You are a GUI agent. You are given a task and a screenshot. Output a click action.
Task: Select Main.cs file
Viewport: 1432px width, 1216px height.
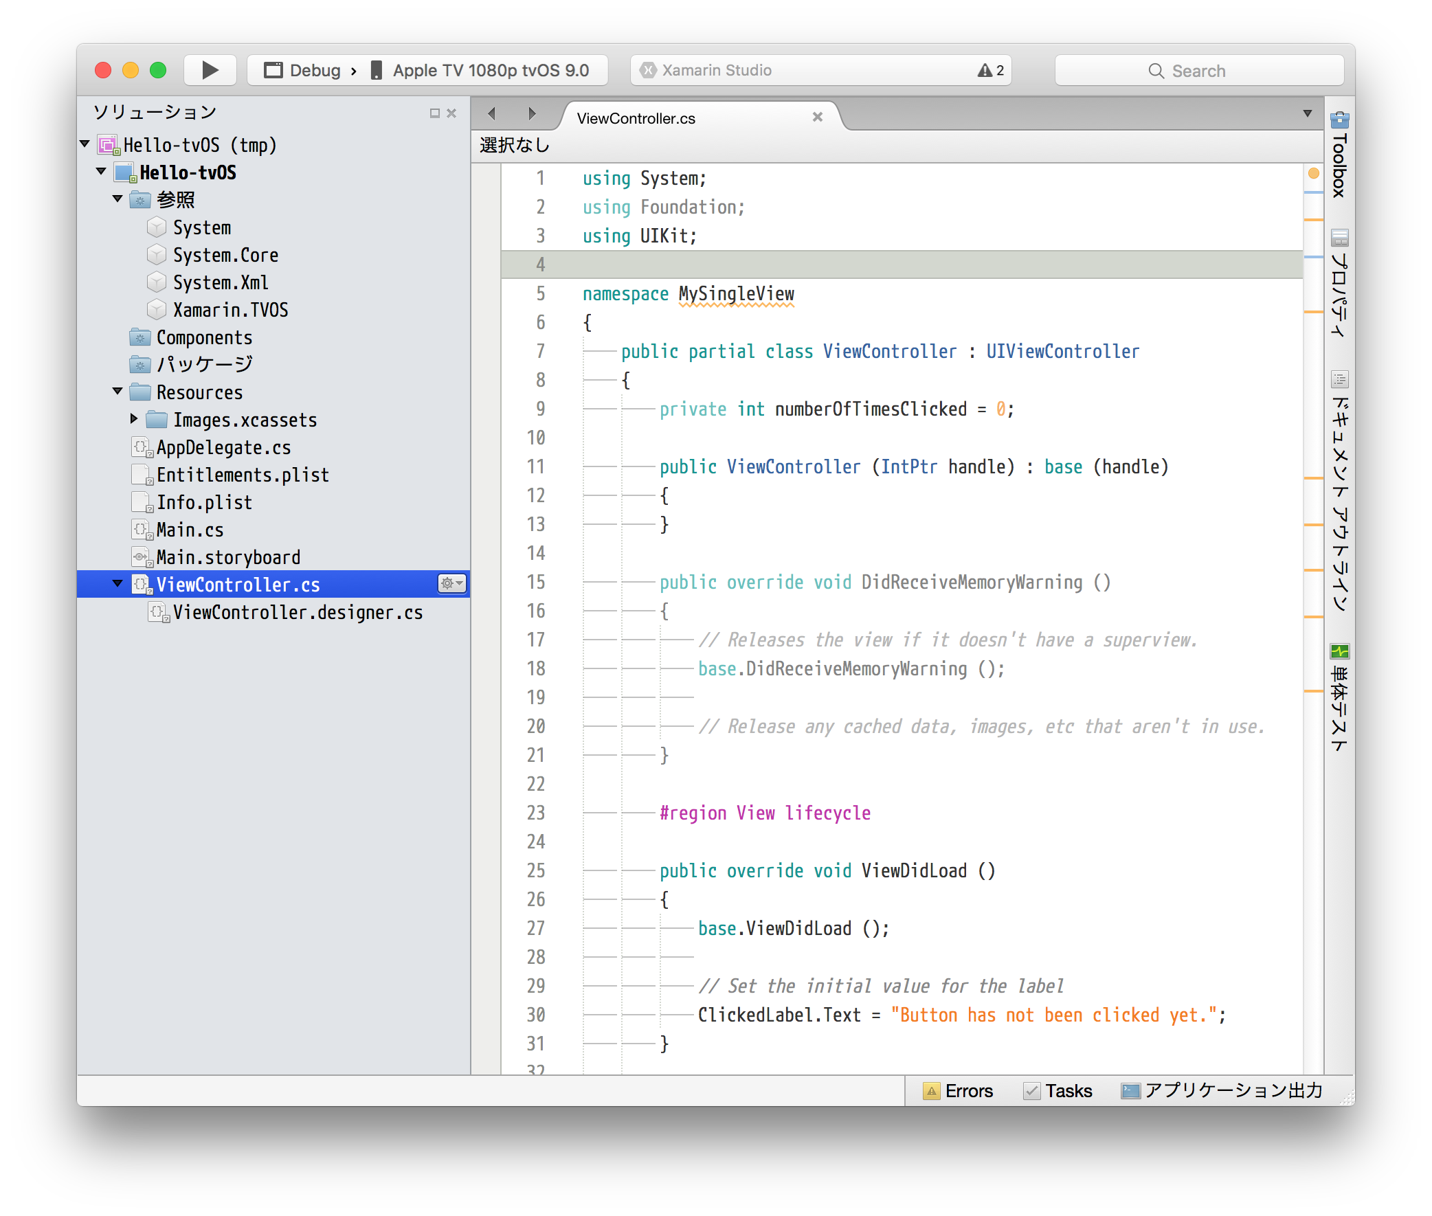(190, 530)
